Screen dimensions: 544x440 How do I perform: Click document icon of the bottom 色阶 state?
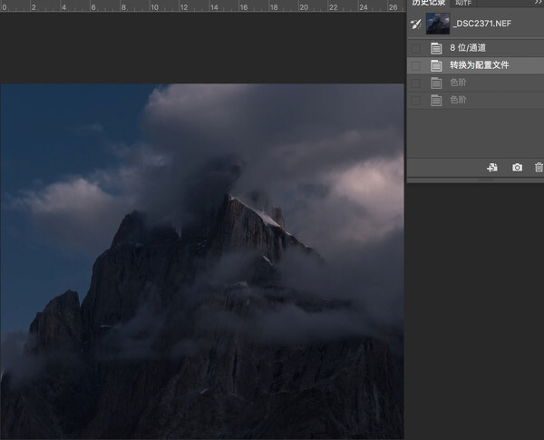click(436, 100)
